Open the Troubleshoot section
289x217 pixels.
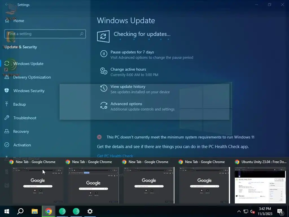pos(25,118)
